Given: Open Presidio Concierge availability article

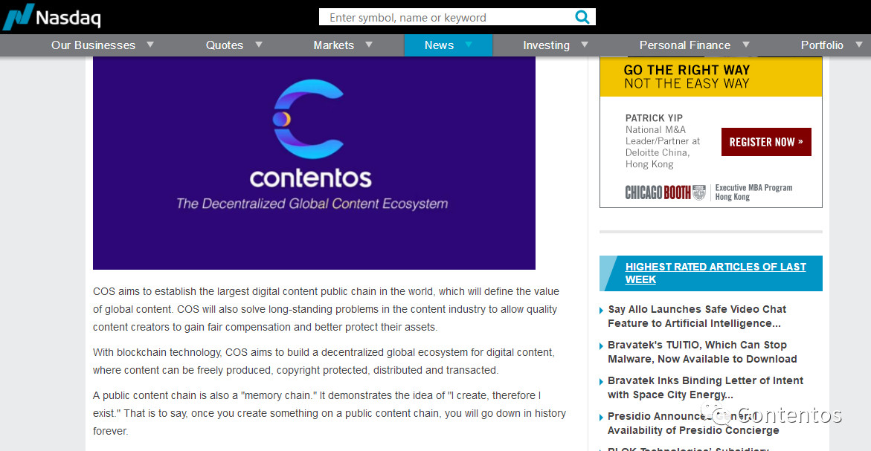Looking at the screenshot, I should tap(693, 423).
